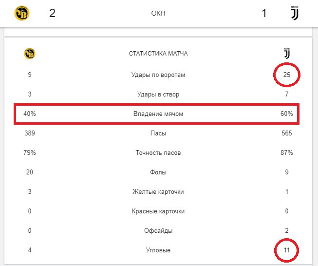318x266 pixels.
Task: Click the Young Boys logo in header
Action: pos(22,13)
